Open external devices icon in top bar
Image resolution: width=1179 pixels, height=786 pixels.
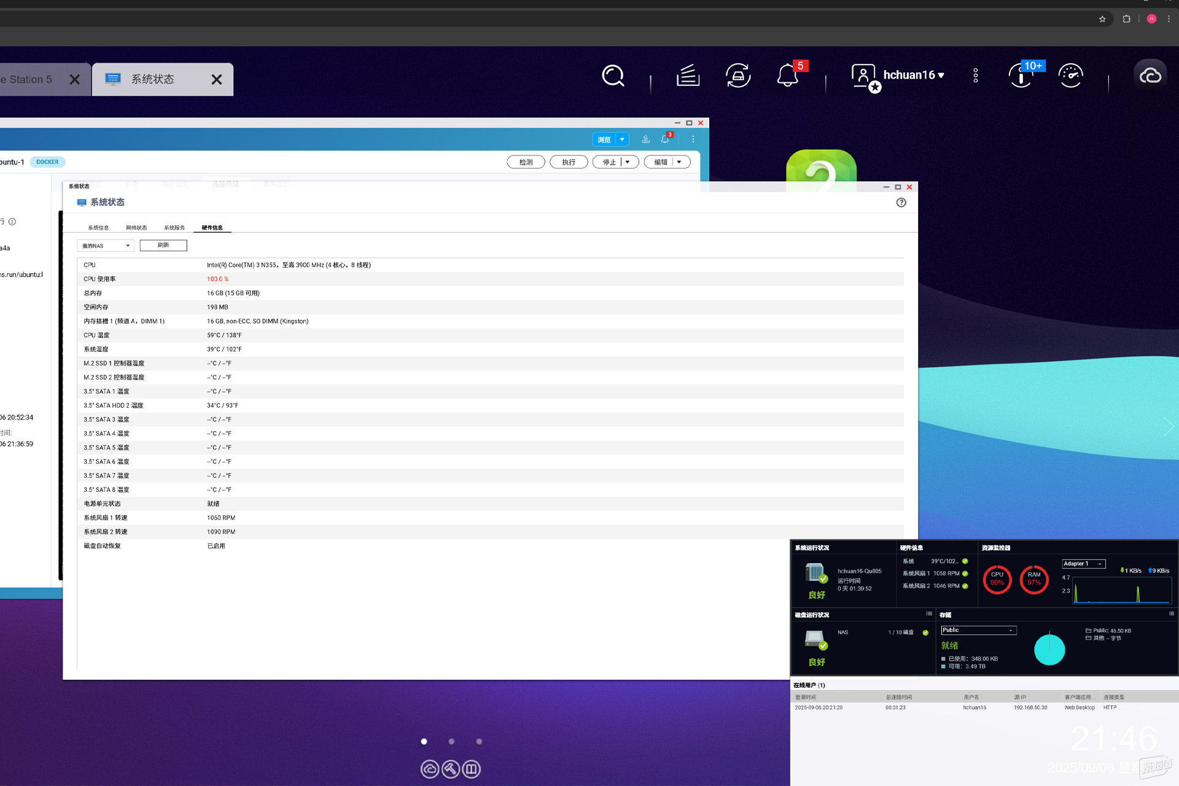737,76
